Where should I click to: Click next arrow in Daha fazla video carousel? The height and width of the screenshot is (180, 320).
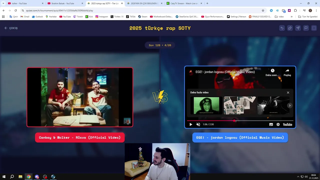(289, 105)
